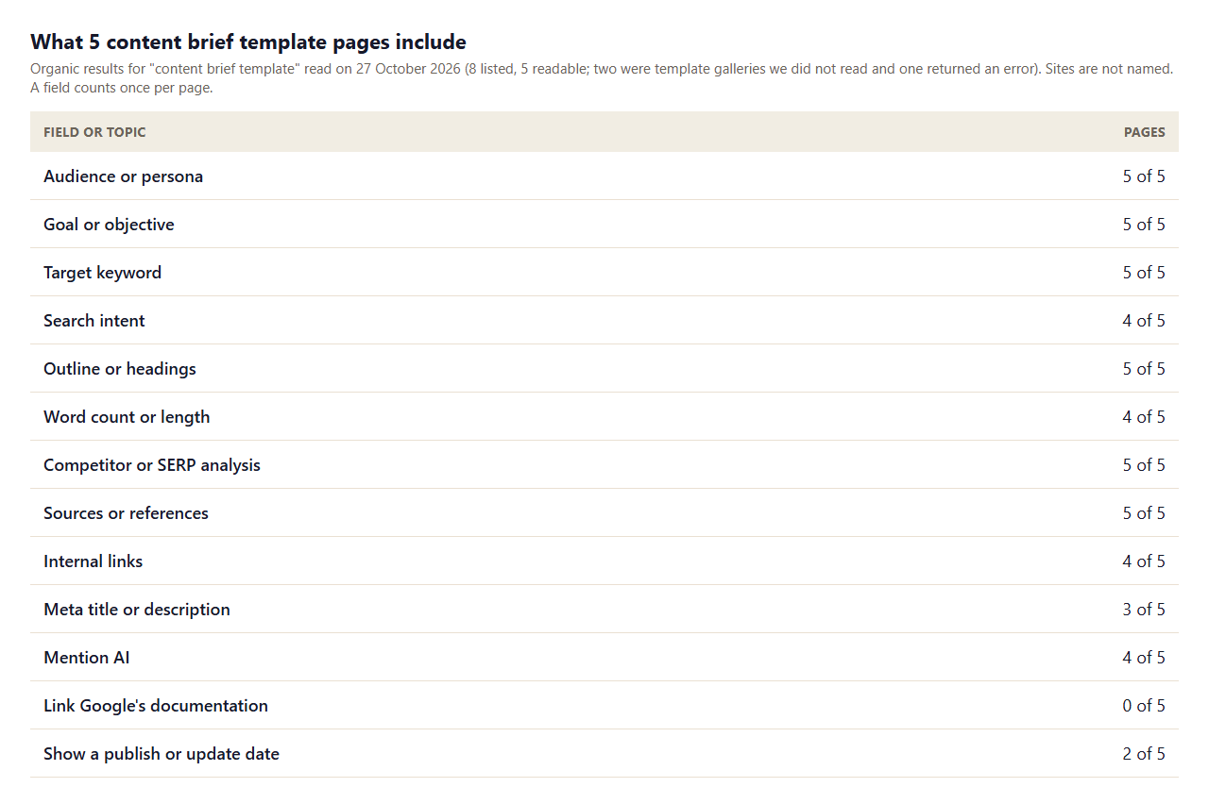Click the "3 of 5" value for Meta title or description
The height and width of the screenshot is (804, 1209).
[x=1144, y=610]
